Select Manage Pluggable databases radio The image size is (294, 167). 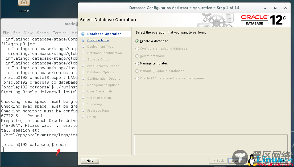click(x=160, y=71)
